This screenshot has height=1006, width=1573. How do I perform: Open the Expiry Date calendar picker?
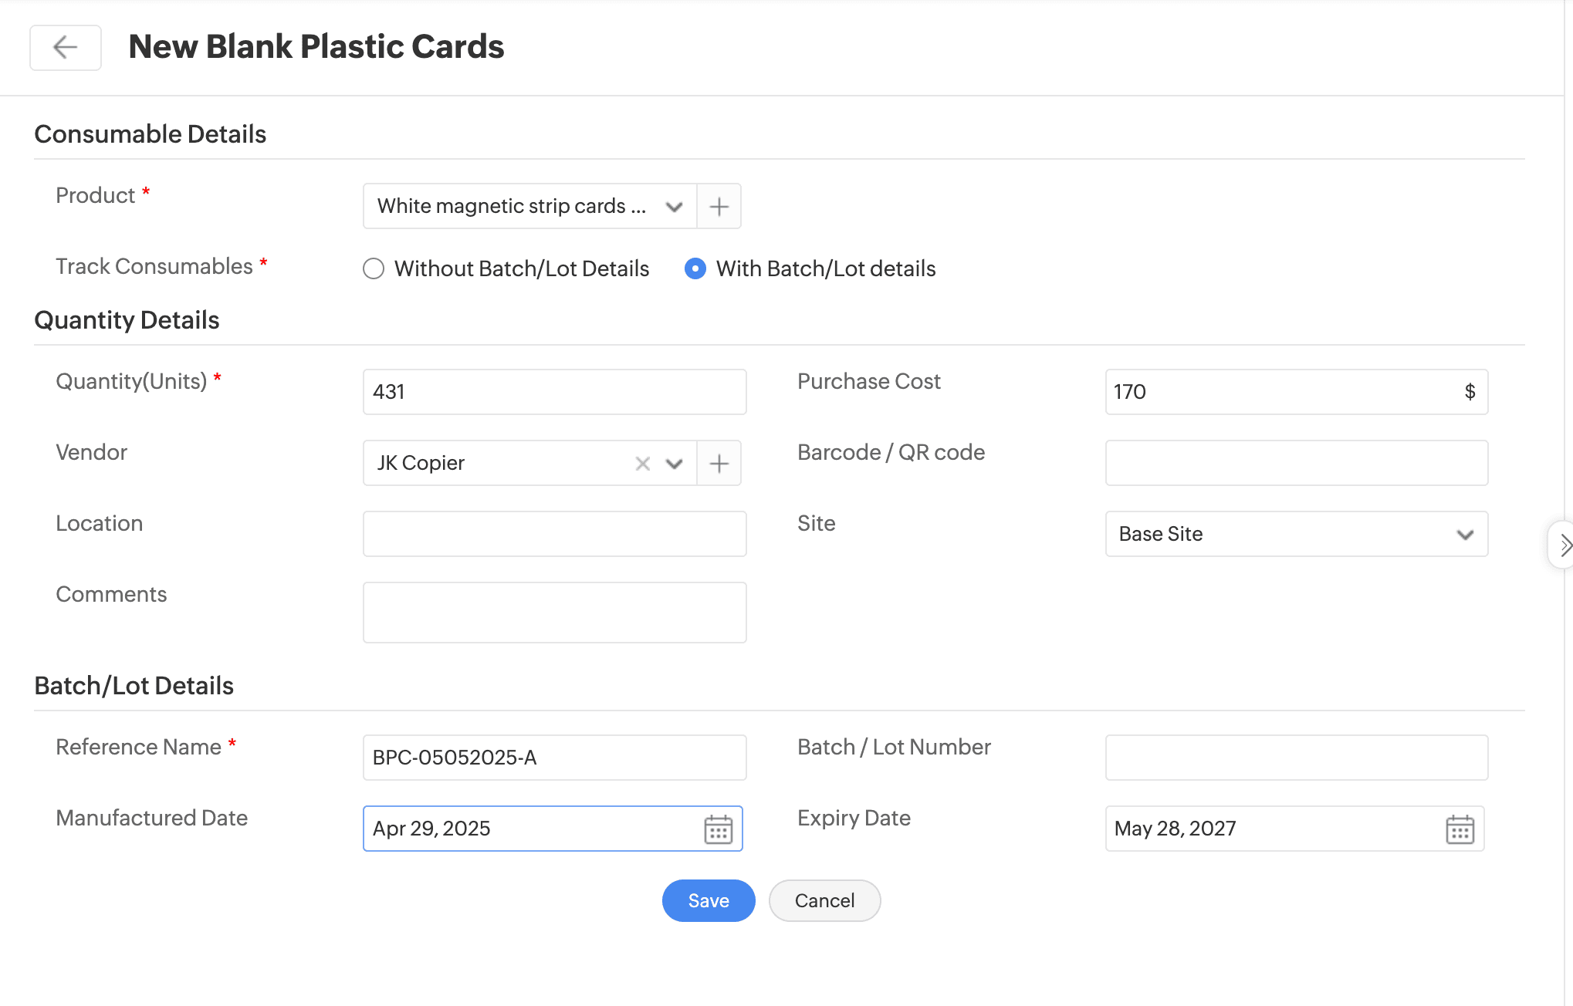click(1460, 829)
